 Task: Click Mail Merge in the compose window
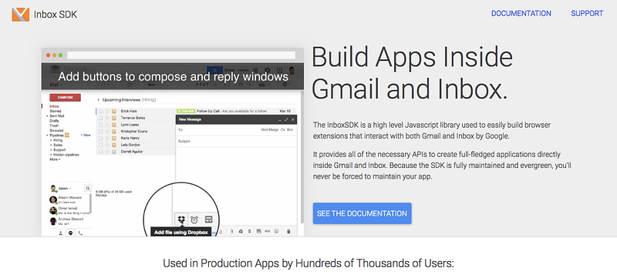[270, 129]
